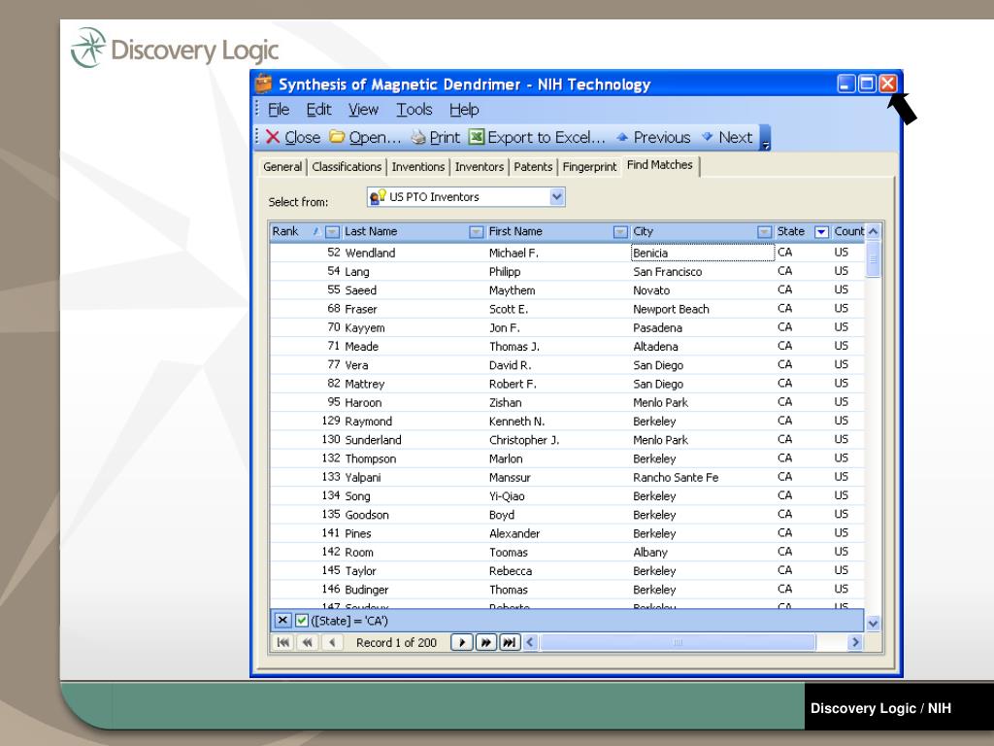Screen dimensions: 994x746
Task: Select the Benicia city cell
Action: point(703,253)
